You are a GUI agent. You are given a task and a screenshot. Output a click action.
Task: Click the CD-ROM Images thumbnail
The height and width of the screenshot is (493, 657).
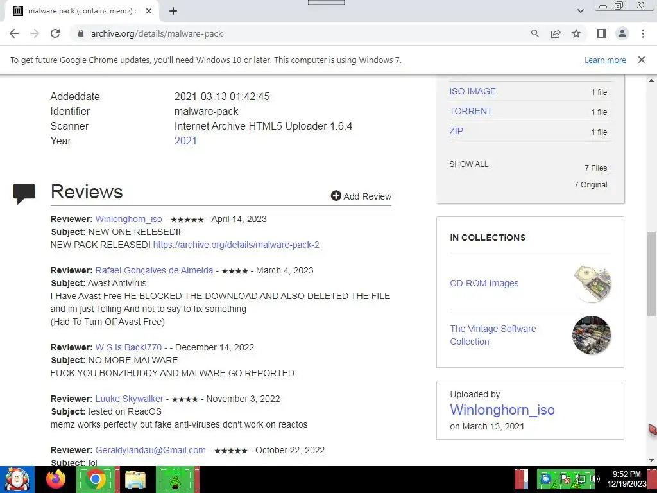(591, 283)
